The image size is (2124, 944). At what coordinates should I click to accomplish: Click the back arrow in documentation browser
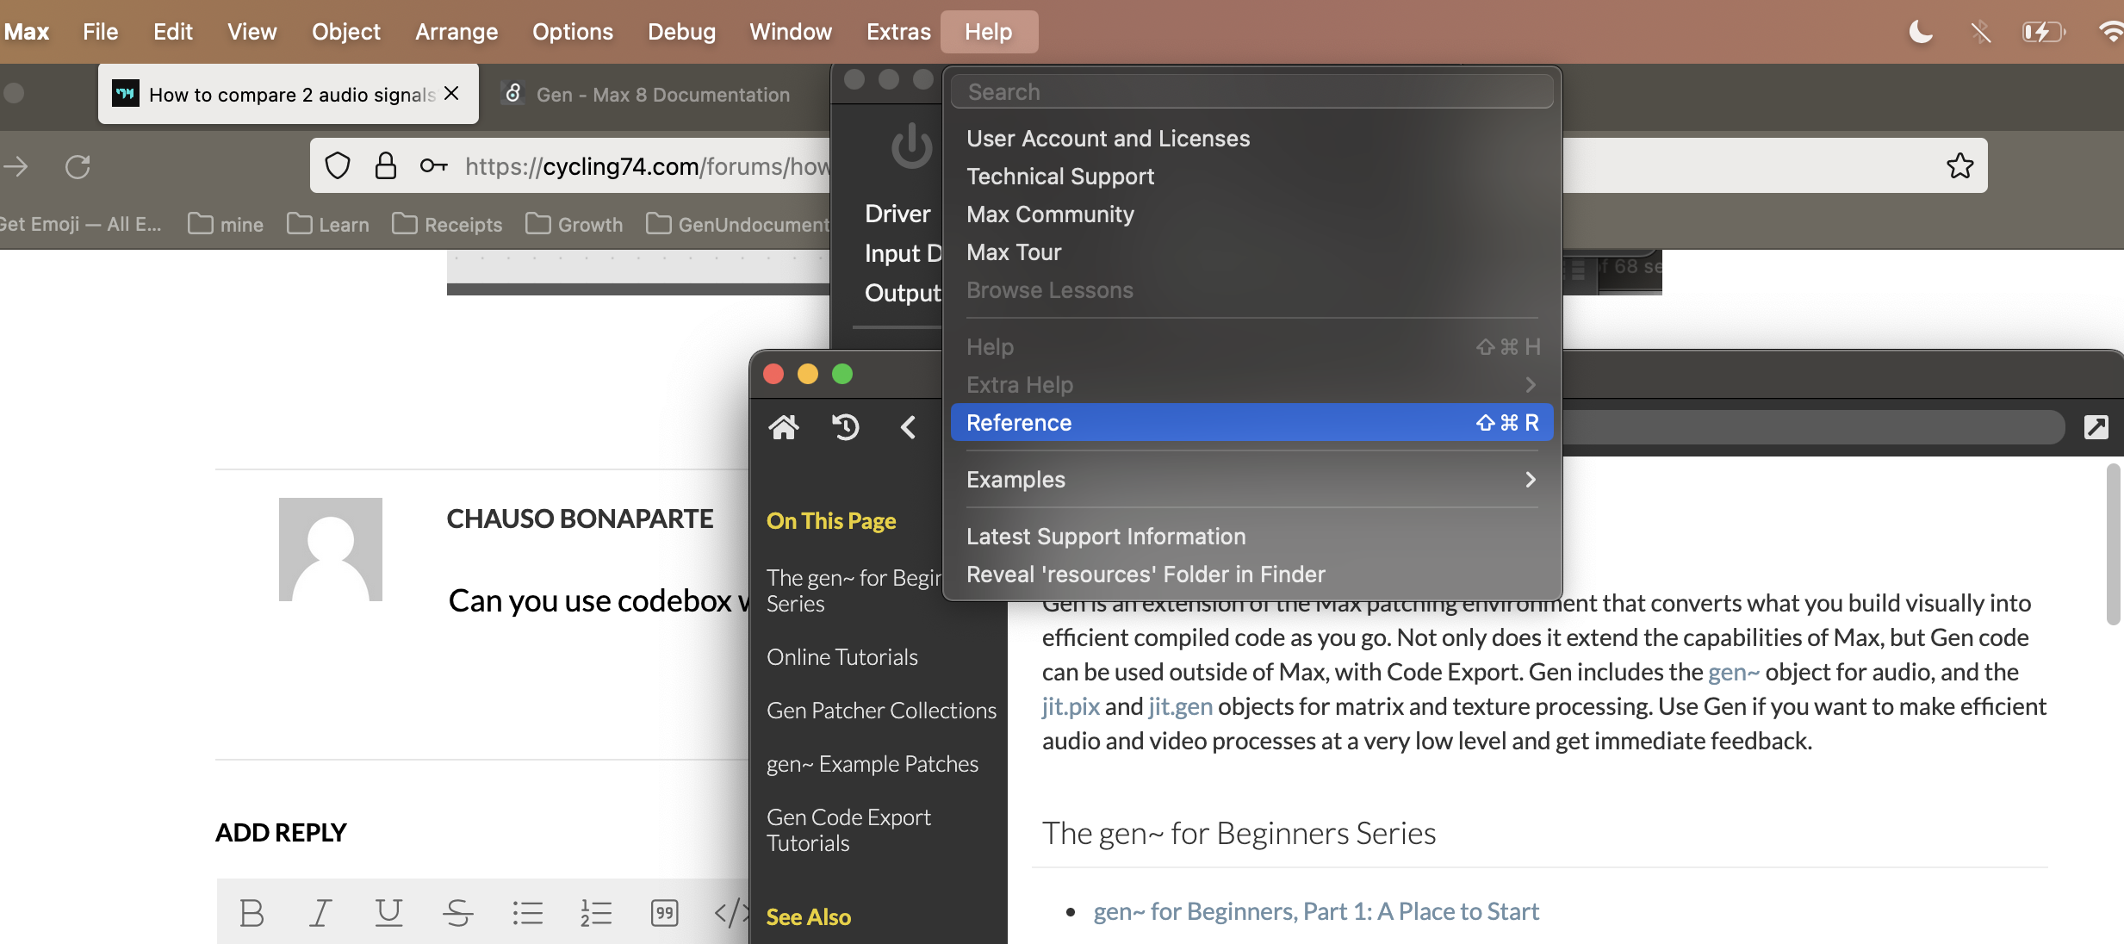pyautogui.click(x=908, y=427)
